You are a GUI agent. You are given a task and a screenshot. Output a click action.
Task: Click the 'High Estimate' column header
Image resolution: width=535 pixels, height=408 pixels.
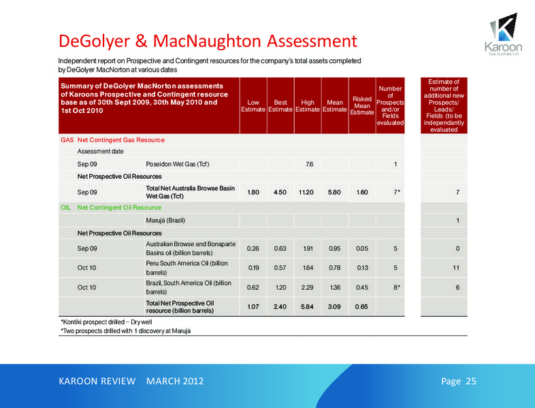click(308, 105)
